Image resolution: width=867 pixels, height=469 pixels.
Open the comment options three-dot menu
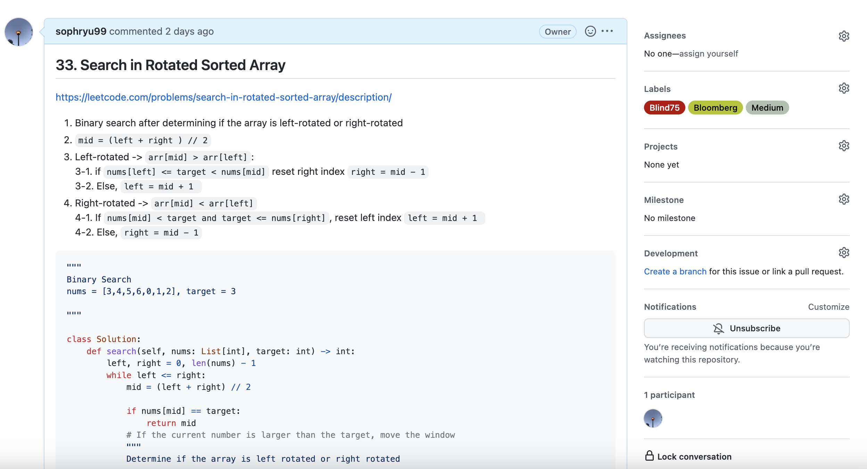(x=607, y=31)
